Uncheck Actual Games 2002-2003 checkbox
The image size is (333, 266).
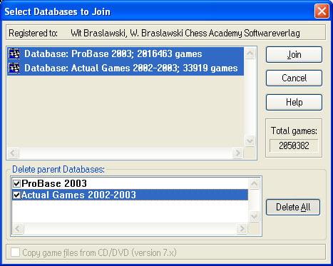click(x=16, y=195)
